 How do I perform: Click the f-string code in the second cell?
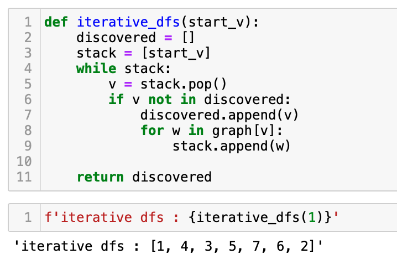click(192, 217)
